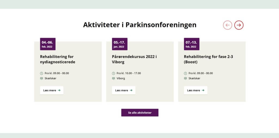Viewport: 279px width, 138px height.
Task: Open Læs mere for Rehabilitering fase 2-3 (Boost)
Action: 196,90
